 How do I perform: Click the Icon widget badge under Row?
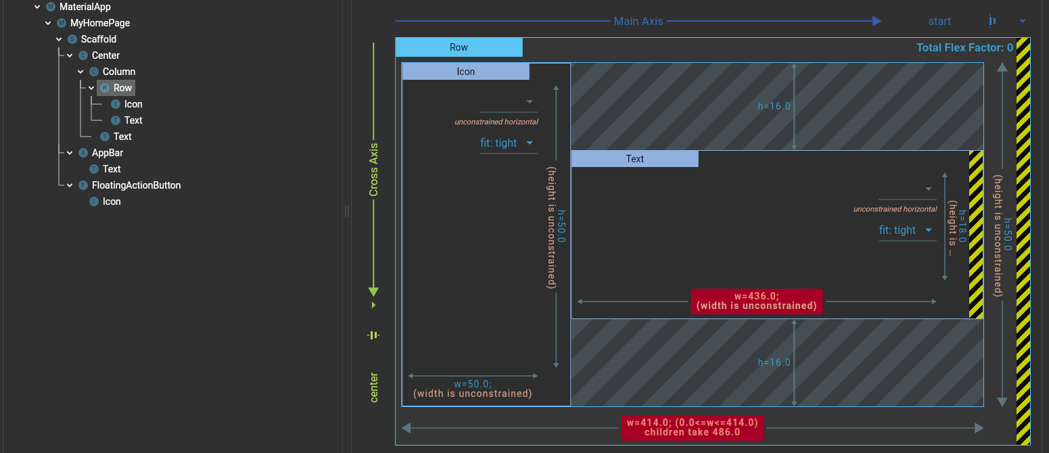[116, 103]
